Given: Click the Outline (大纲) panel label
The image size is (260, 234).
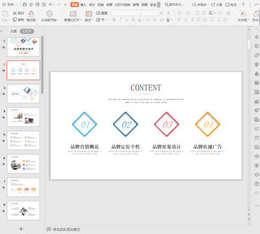Looking at the screenshot, I should (x=14, y=31).
